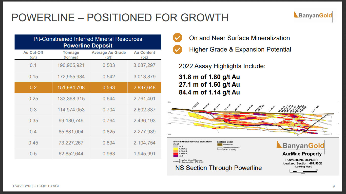Screen dimensions: 346x194
Task: Click the Au Content column heading
Action: [144, 55]
